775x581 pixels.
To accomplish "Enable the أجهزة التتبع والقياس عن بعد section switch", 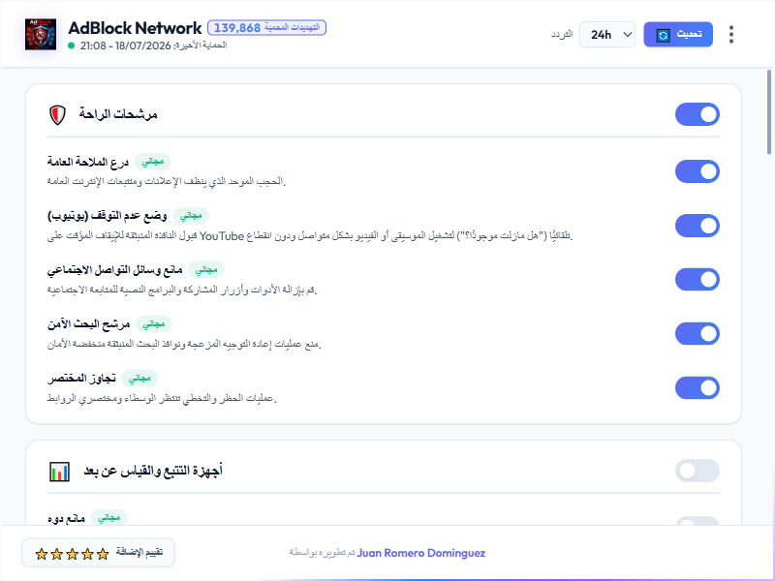I will click(697, 471).
